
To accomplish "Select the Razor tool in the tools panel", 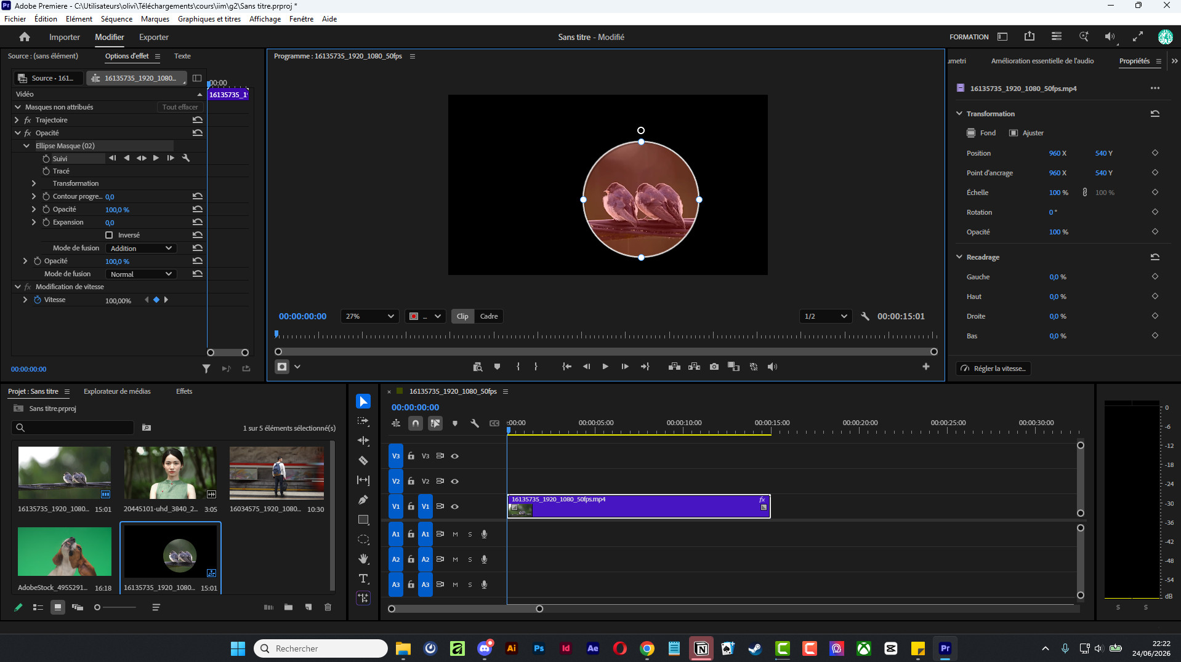I will click(x=363, y=460).
